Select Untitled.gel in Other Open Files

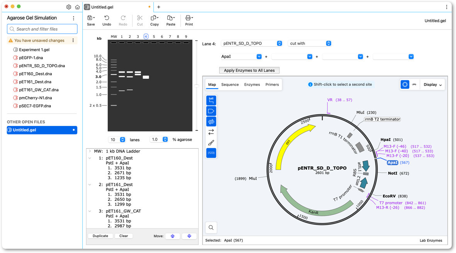pos(42,130)
